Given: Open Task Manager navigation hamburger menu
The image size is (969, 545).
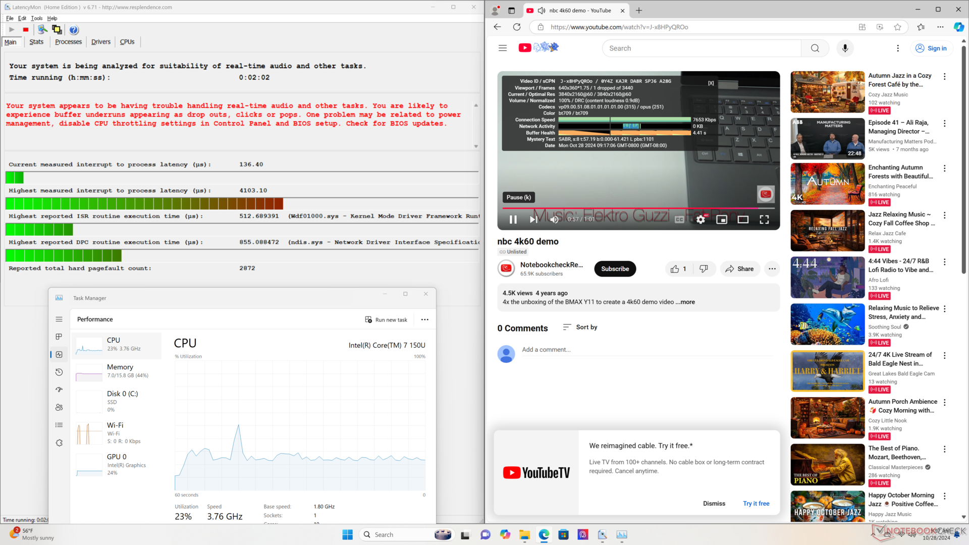Looking at the screenshot, I should (59, 319).
